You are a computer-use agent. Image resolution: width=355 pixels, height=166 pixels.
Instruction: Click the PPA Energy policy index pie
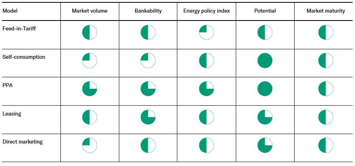tap(207, 89)
